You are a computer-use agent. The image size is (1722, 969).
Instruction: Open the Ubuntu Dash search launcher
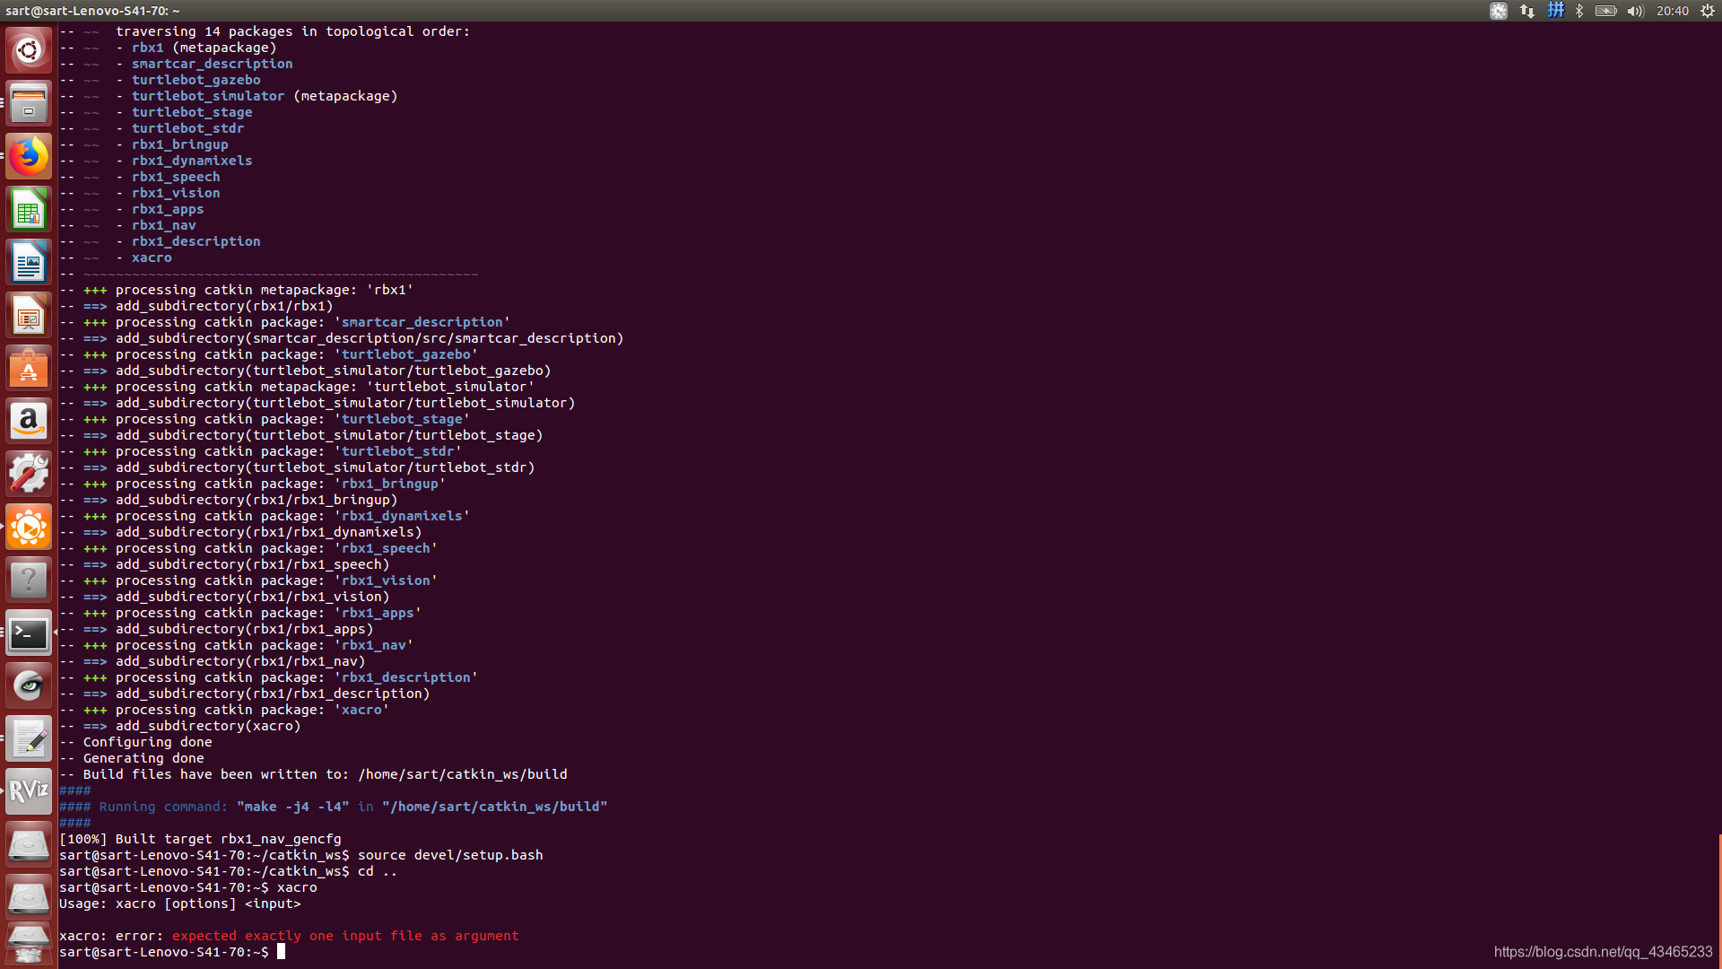(x=29, y=50)
